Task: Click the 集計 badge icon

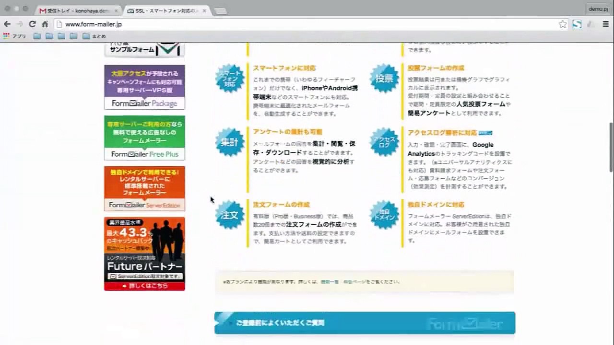Action: pyautogui.click(x=230, y=142)
